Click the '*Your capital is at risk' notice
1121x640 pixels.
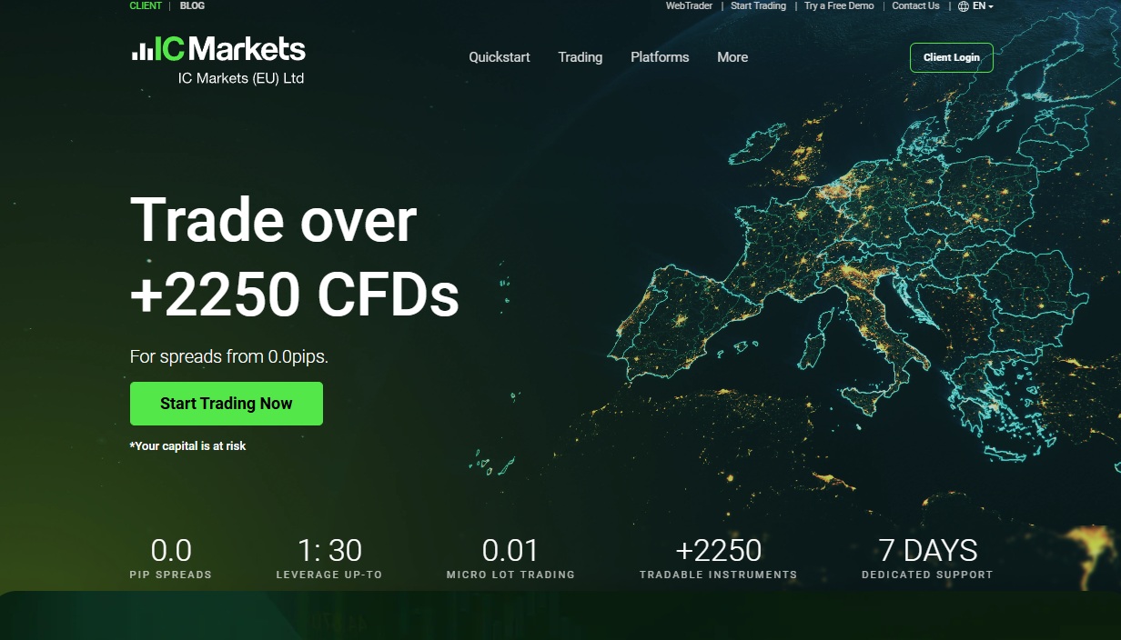point(188,446)
